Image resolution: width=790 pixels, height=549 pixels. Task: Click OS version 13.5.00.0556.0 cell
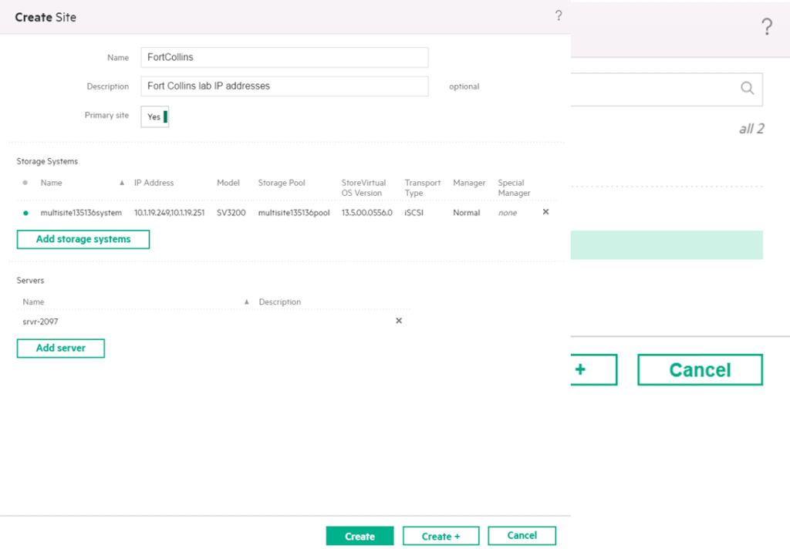366,213
